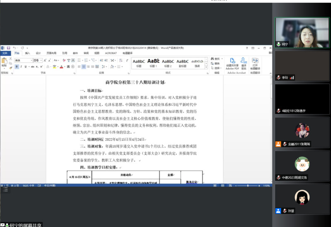Toggle Bold formatting in the font group
The image size is (331, 227).
[x=17, y=67]
